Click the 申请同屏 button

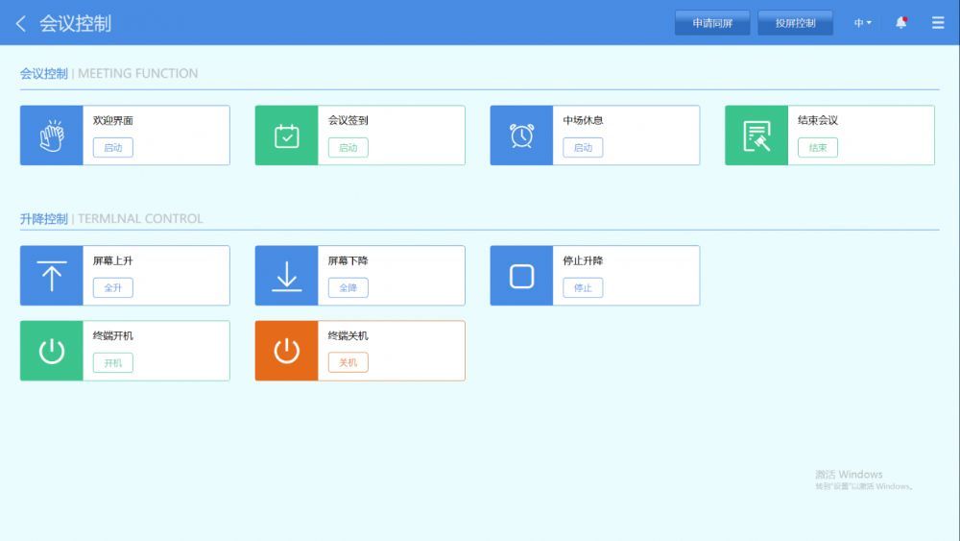tap(712, 23)
